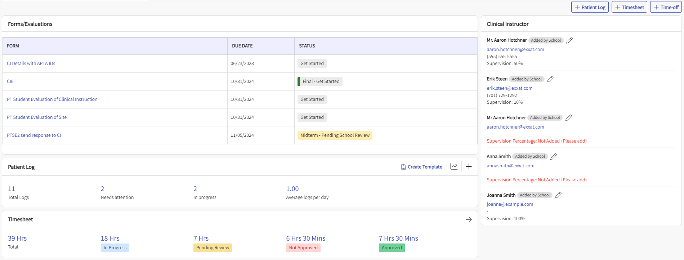The width and height of the screenshot is (684, 260).
Task: Open the CIET form link
Action: (12, 82)
